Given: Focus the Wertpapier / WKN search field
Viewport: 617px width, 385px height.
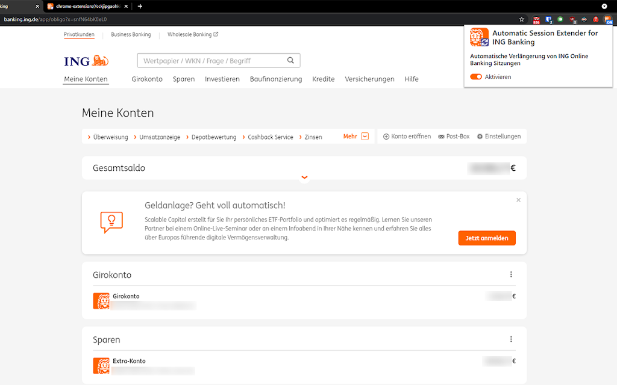Looking at the screenshot, I should 219,61.
